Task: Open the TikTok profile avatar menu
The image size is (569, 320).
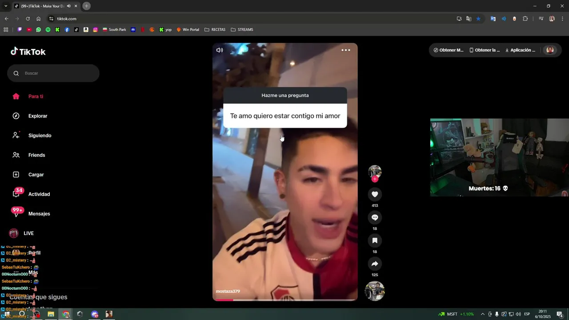Action: (x=550, y=50)
